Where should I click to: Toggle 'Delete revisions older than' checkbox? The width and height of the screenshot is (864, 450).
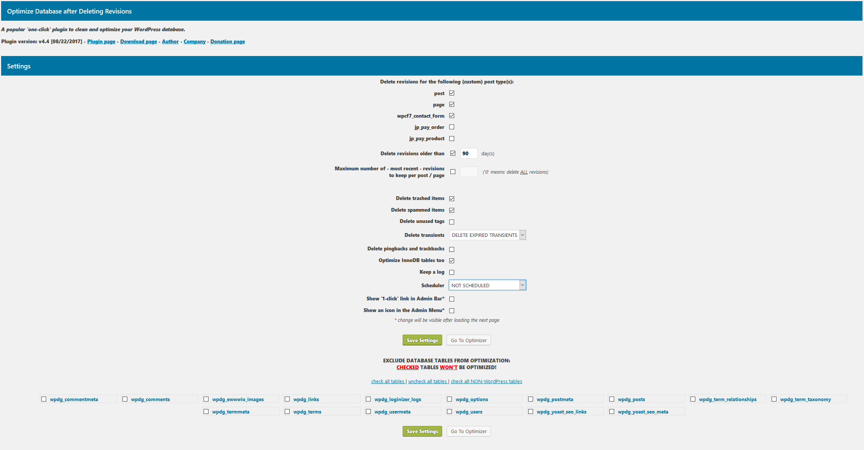coord(453,153)
